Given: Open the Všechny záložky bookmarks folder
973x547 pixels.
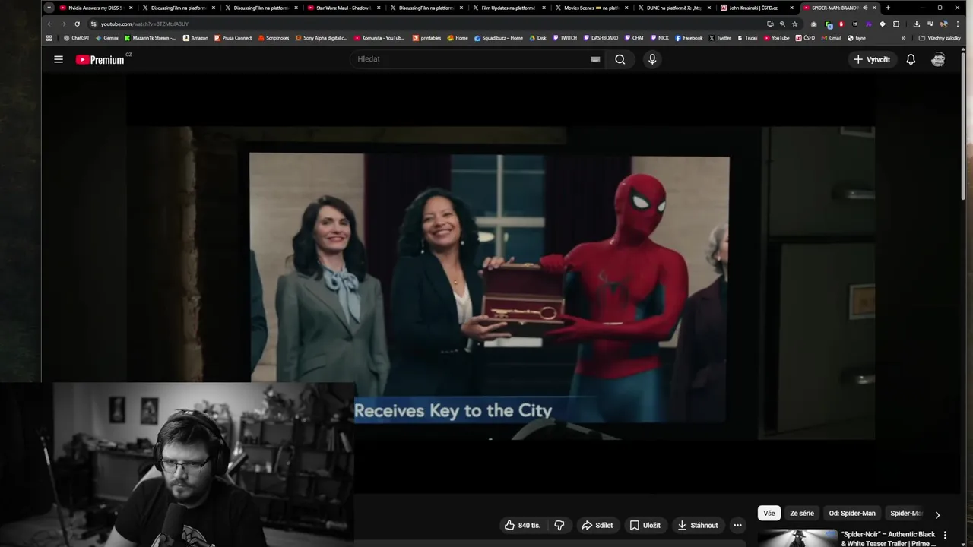Looking at the screenshot, I should (940, 38).
